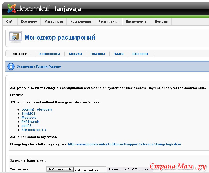Follow the PHPThumb link
Screen dimensions: 209x173
[x=30, y=122]
